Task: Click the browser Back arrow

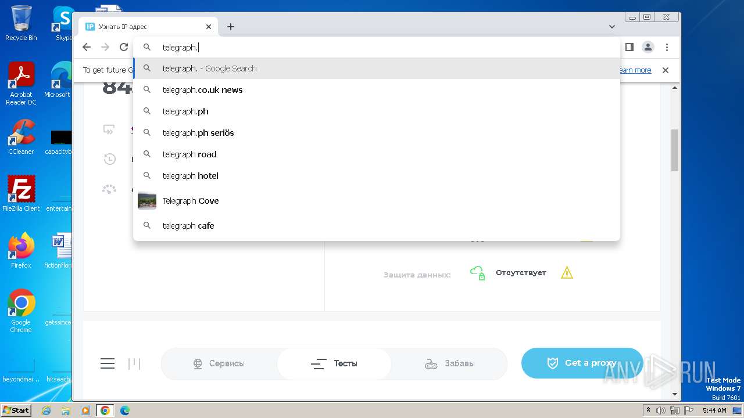Action: click(x=87, y=47)
